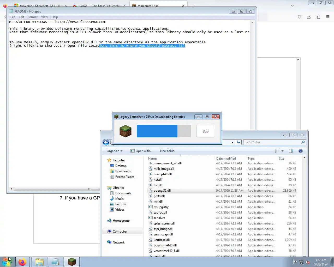The width and height of the screenshot is (334, 267).
Task: Click the Explorer refresh button
Action: pyautogui.click(x=238, y=142)
